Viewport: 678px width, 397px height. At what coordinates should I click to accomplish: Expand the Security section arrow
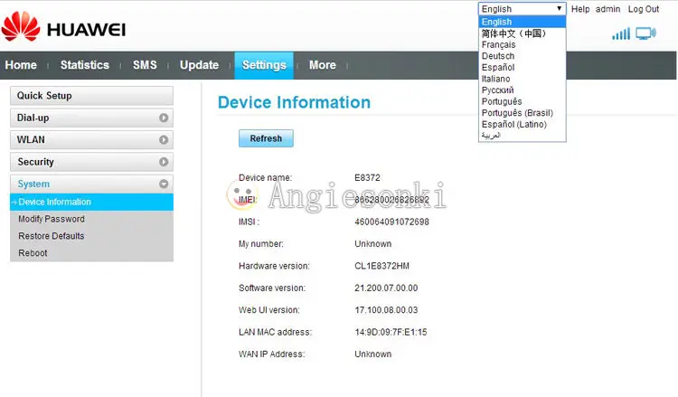click(164, 162)
